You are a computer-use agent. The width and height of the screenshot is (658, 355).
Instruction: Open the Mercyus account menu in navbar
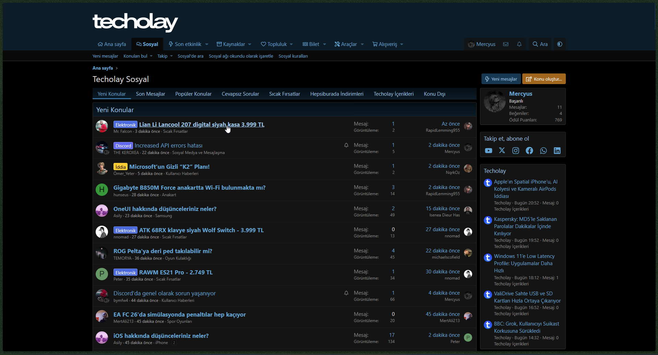482,44
